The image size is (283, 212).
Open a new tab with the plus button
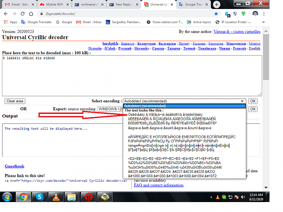click(x=216, y=5)
